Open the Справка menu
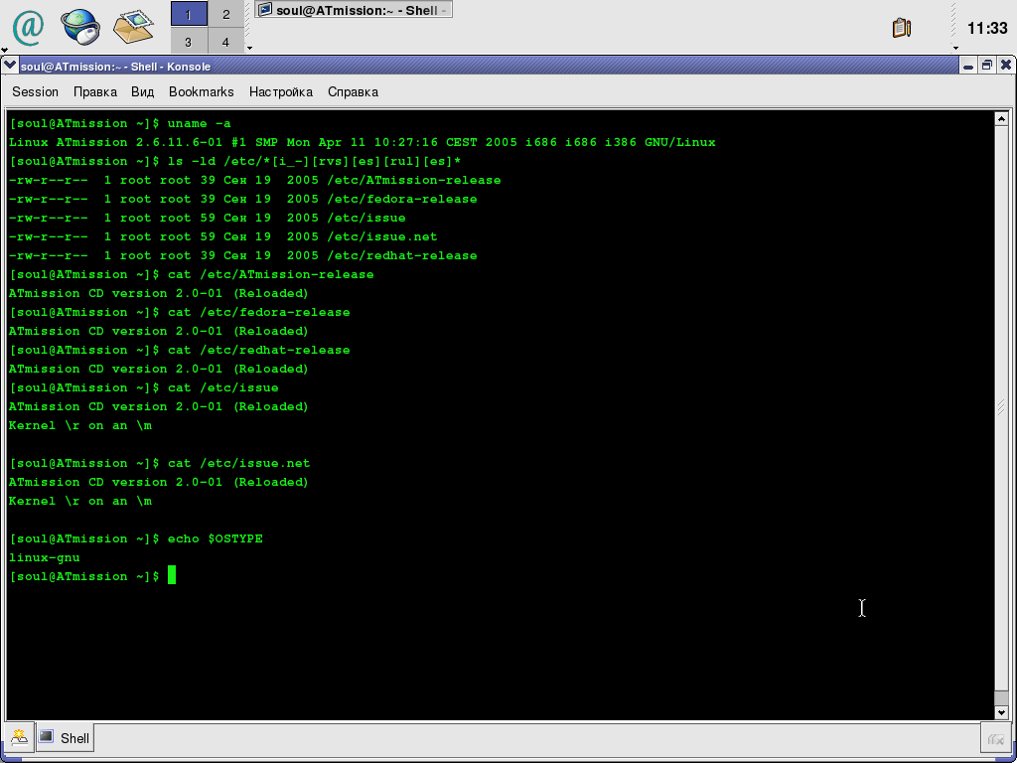 (353, 92)
